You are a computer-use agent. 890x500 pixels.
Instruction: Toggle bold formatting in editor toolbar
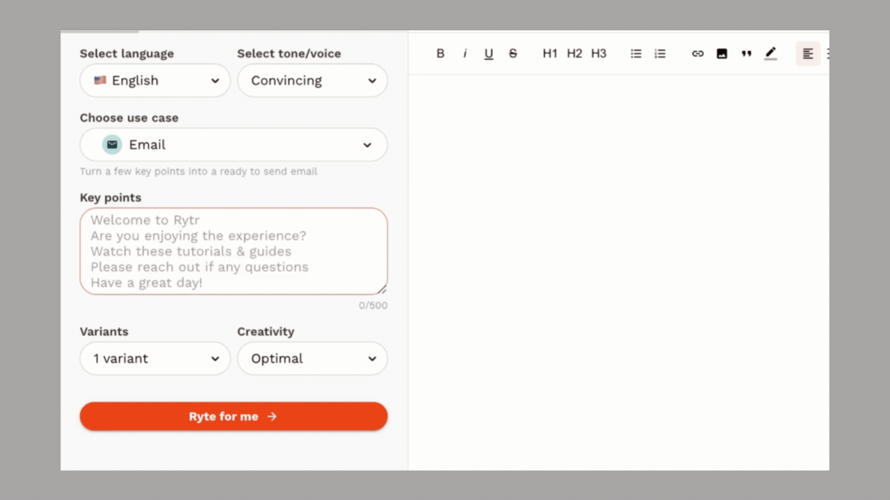coord(440,53)
